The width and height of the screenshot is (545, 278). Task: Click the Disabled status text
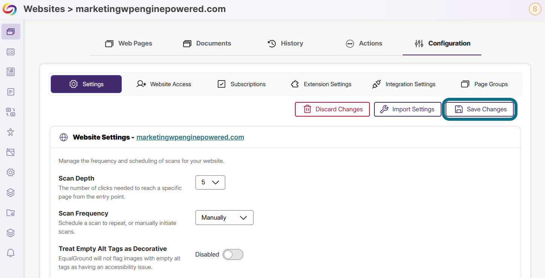pos(207,255)
